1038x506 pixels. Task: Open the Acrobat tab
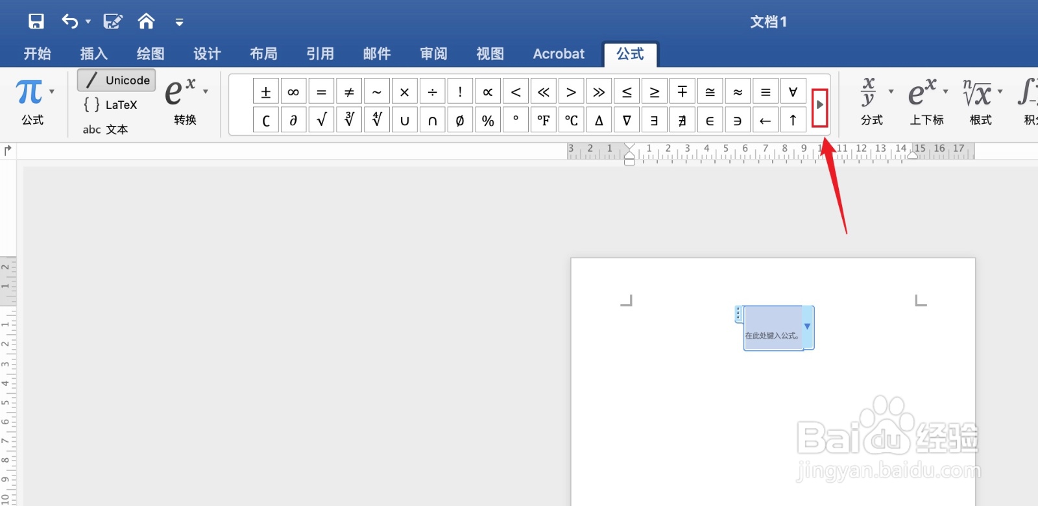click(x=559, y=54)
